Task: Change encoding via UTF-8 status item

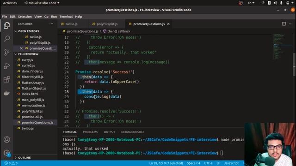Action: coord(208,163)
